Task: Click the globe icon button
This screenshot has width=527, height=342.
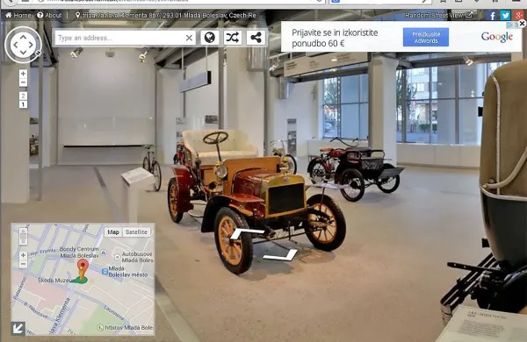Action: point(210,37)
